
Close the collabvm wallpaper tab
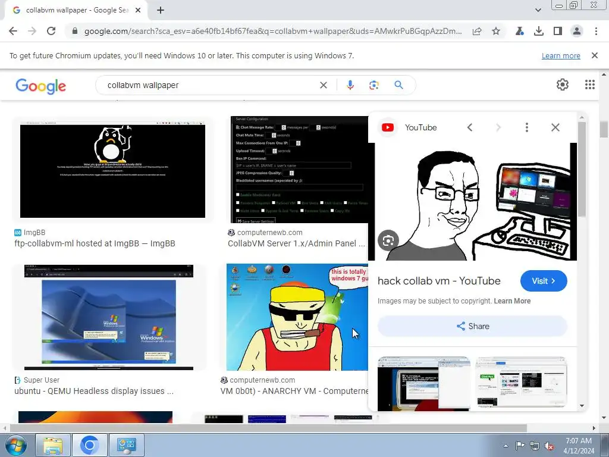click(138, 11)
